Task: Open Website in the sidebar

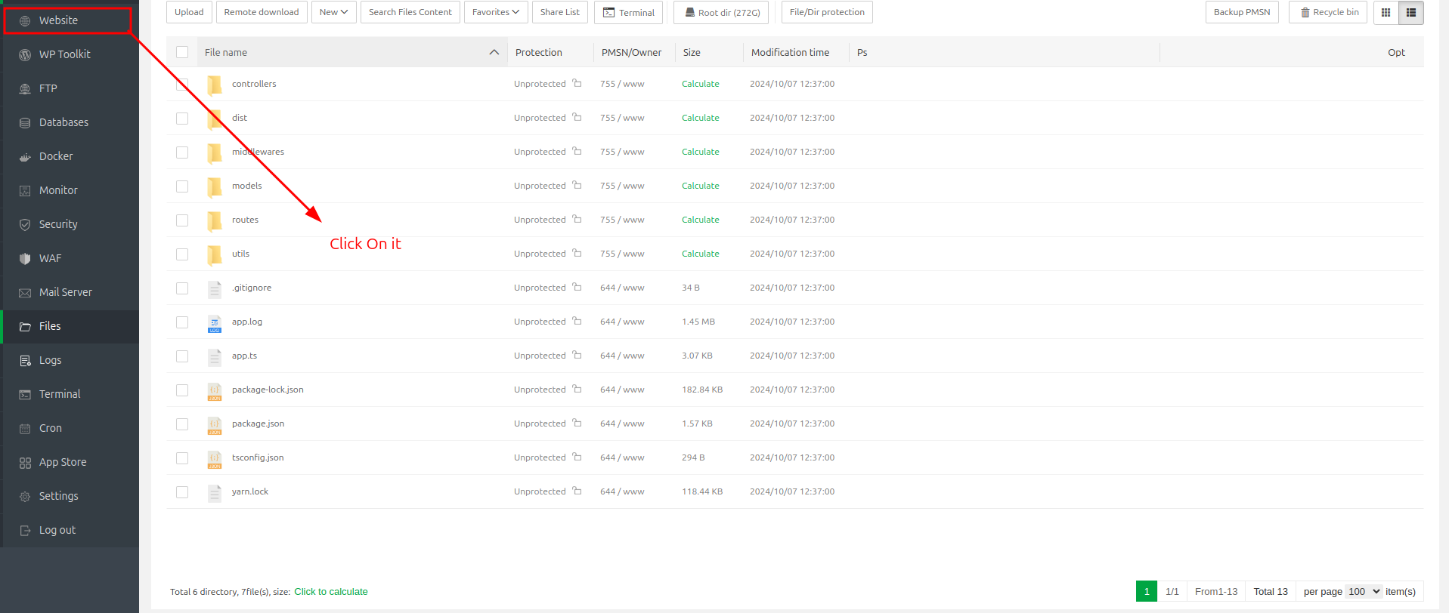Action: click(x=68, y=20)
